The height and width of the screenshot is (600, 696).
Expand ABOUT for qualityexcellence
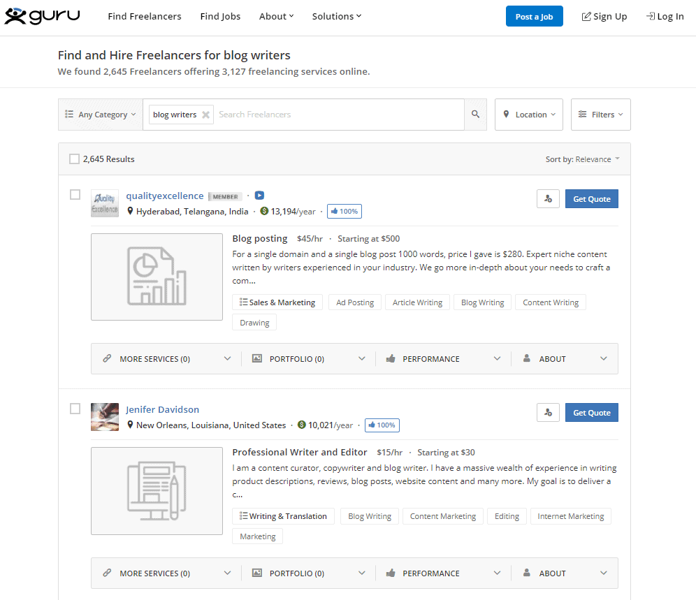[565, 358]
